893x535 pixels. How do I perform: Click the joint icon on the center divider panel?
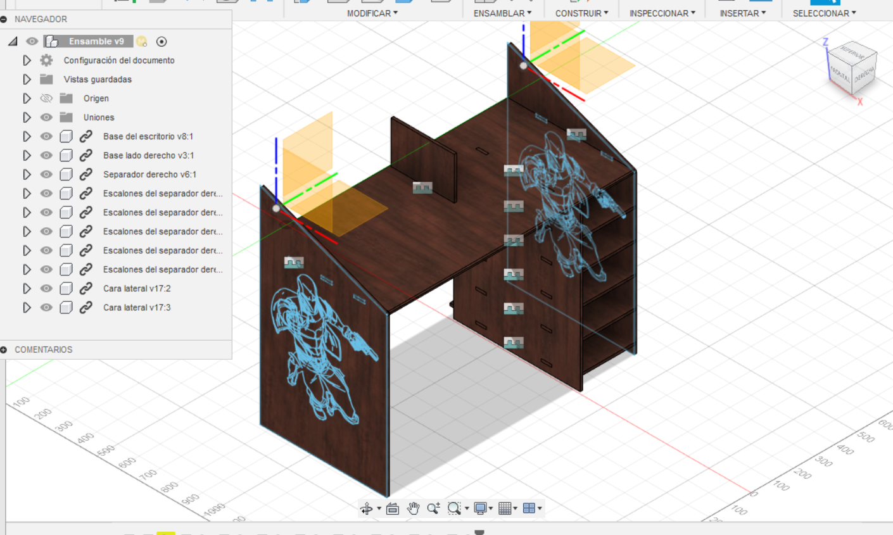tap(422, 187)
